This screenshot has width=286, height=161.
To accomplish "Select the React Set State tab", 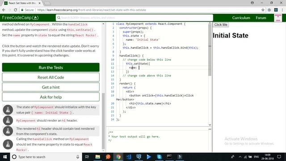I will 22,3.
